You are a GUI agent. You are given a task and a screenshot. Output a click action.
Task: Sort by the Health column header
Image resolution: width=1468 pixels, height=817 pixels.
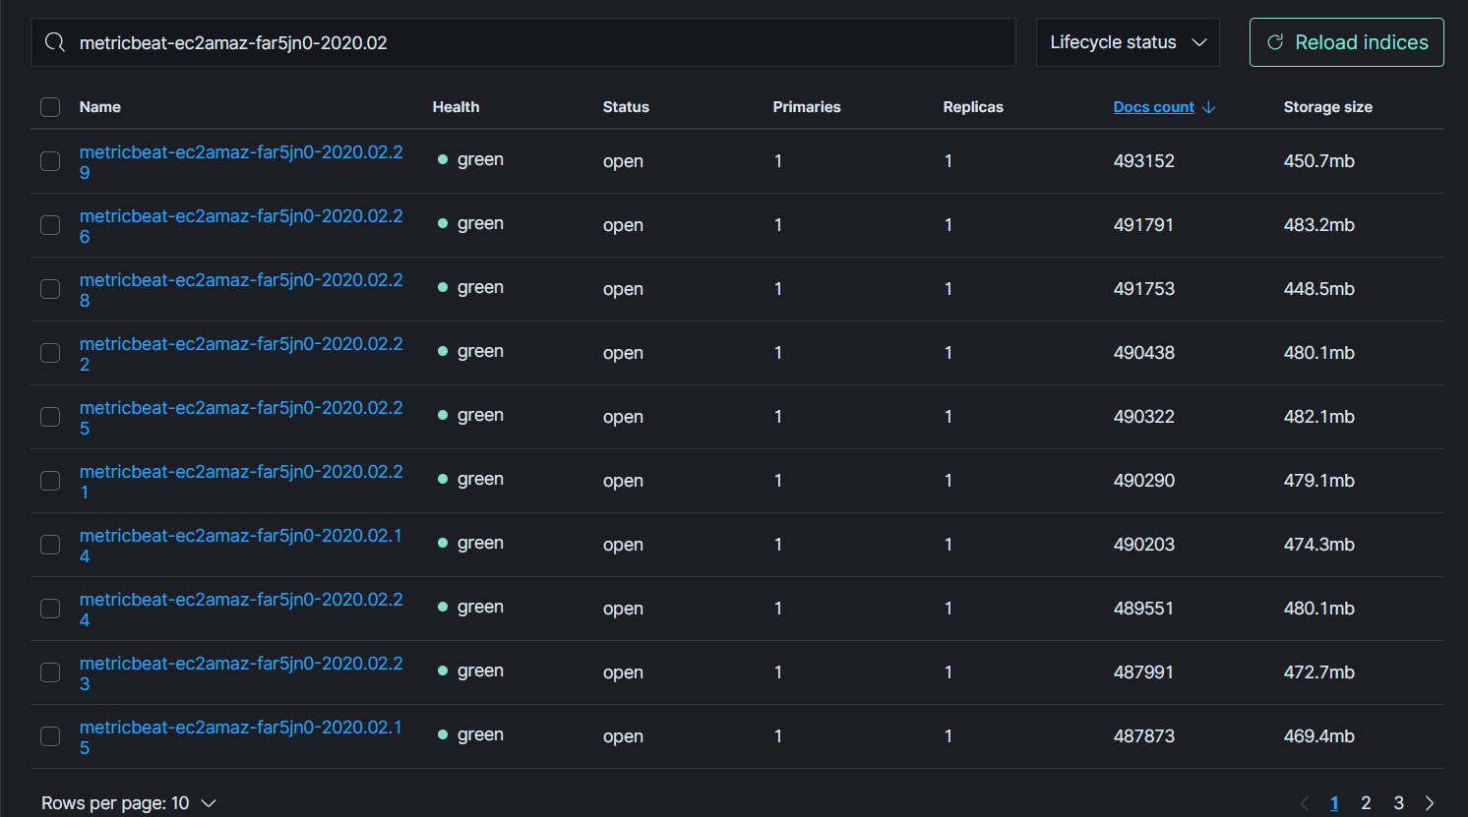[x=456, y=107]
